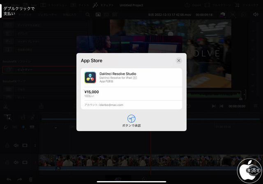Viewport: 263px width, 184px height.
Task: Expand the timeline options chevron
Action: 55,128
